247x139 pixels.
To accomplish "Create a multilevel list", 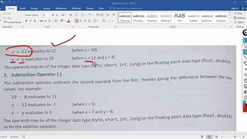I will tap(90, 15).
